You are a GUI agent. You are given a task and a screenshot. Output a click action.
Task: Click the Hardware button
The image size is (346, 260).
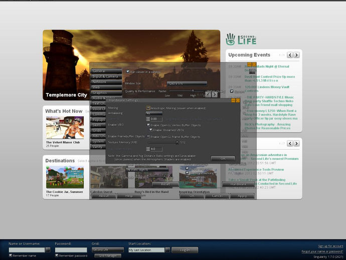[x=238, y=184]
